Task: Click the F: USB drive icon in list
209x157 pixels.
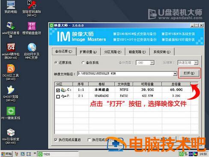Action: 64,96
